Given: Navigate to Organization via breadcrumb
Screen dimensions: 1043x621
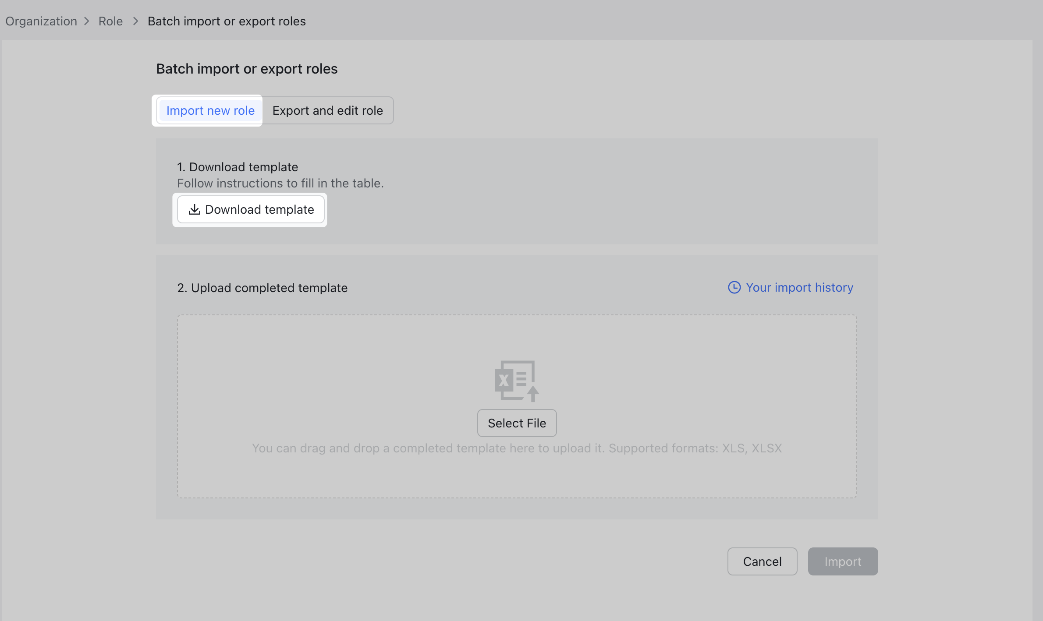Looking at the screenshot, I should pyautogui.click(x=41, y=21).
